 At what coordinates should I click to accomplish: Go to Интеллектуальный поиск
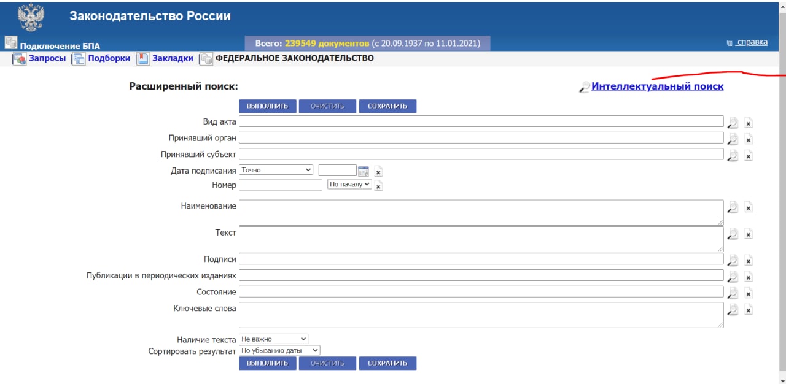coord(657,86)
